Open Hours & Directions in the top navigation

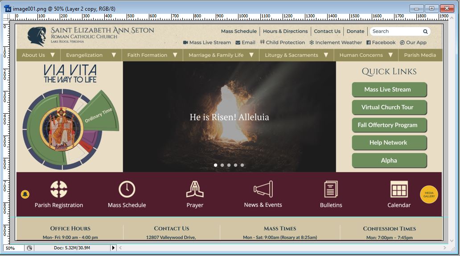[x=285, y=32]
